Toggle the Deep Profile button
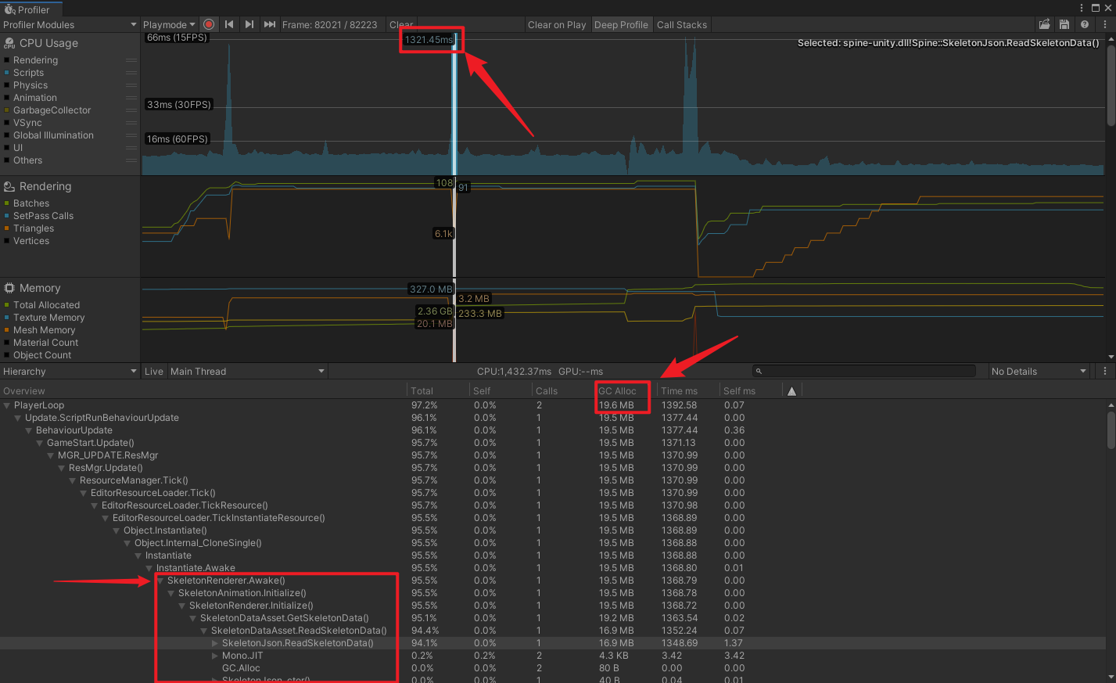The height and width of the screenshot is (683, 1116). click(x=621, y=24)
